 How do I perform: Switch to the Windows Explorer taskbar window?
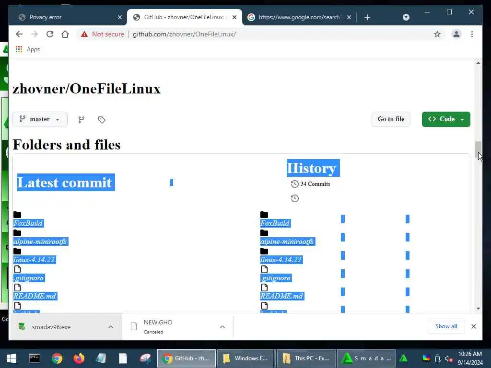(x=245, y=358)
